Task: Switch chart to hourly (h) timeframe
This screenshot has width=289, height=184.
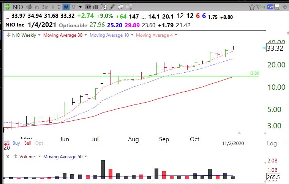Action: 53,7
